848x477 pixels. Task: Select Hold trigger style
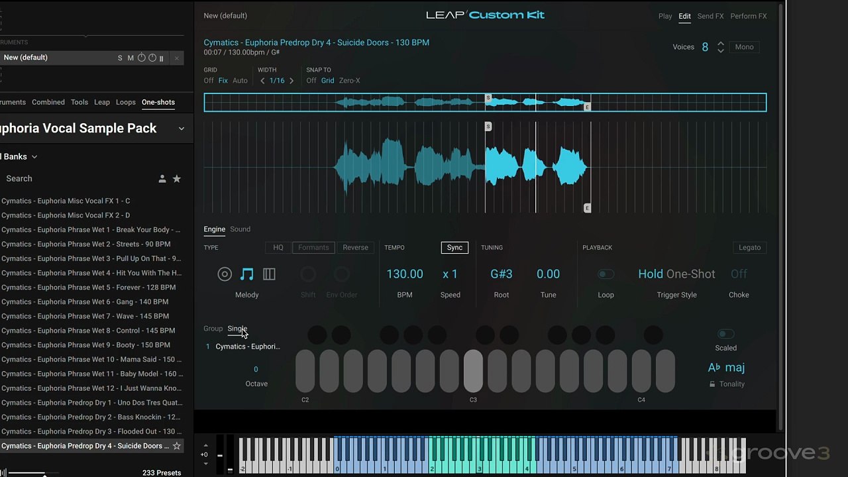click(x=651, y=274)
